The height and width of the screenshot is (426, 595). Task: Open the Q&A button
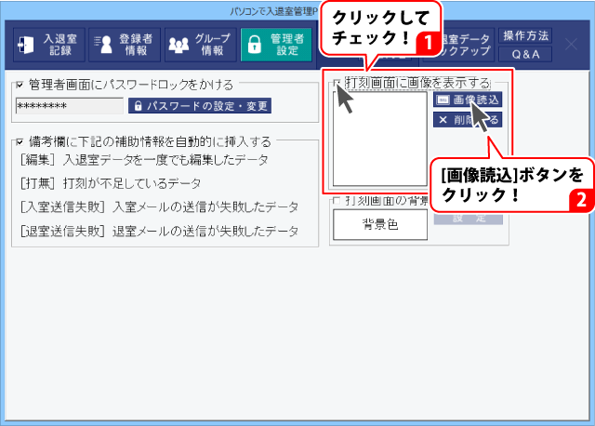pyautogui.click(x=525, y=54)
